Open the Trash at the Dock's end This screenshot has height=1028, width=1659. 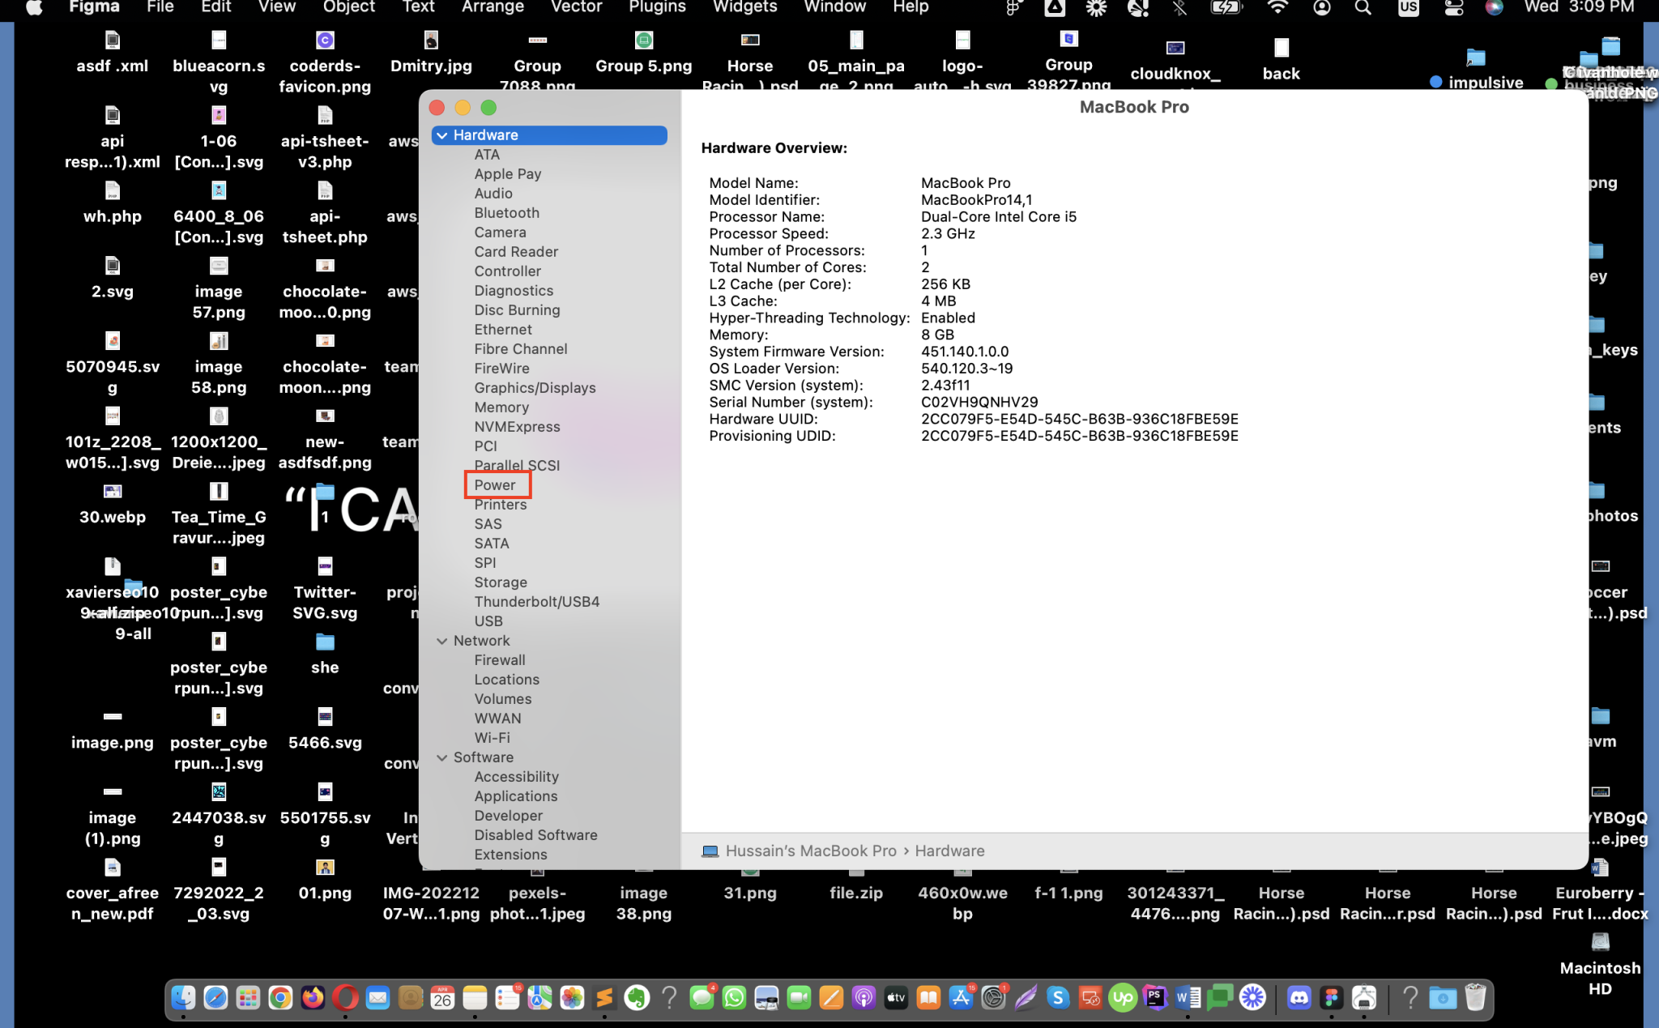(x=1475, y=998)
